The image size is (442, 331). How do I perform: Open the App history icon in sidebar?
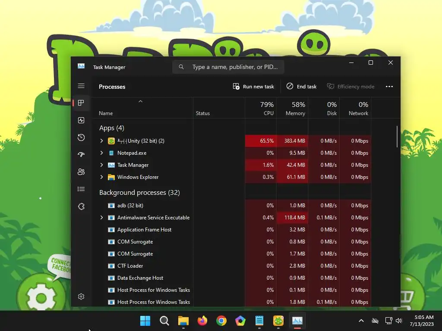click(81, 137)
